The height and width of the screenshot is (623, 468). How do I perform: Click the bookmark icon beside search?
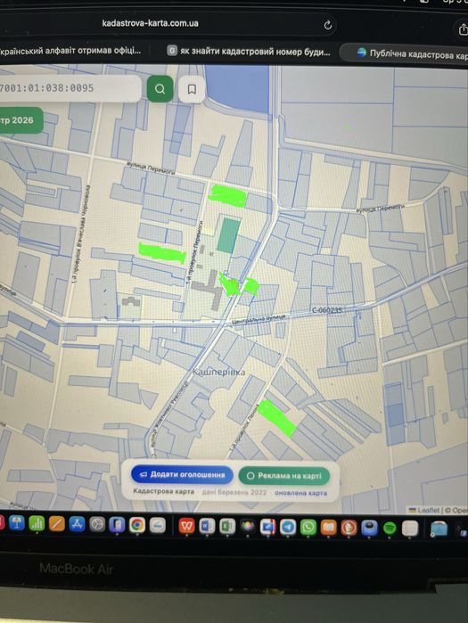pos(192,89)
